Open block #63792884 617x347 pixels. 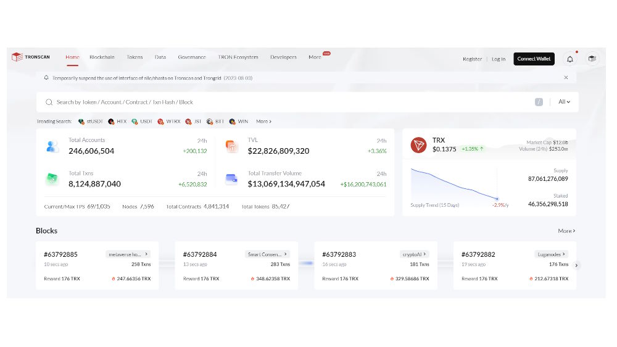tap(200, 255)
